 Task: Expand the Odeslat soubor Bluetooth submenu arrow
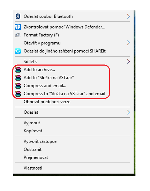(x=129, y=16)
